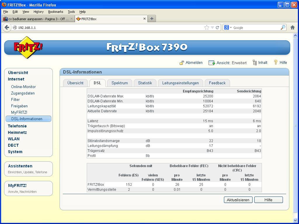Screen dimensions: 299x224
Task: Click the Firefox home icon
Action: [x=292, y=27]
